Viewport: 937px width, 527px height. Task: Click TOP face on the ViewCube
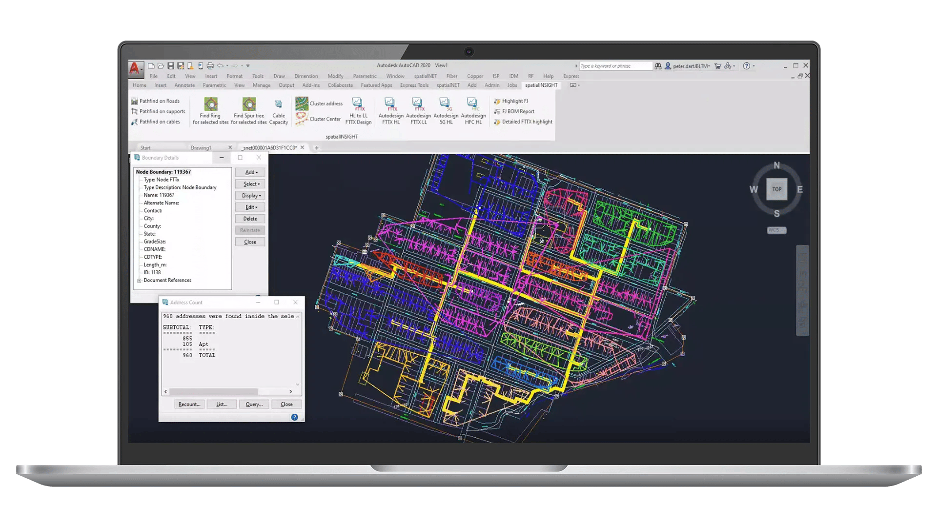pyautogui.click(x=776, y=189)
